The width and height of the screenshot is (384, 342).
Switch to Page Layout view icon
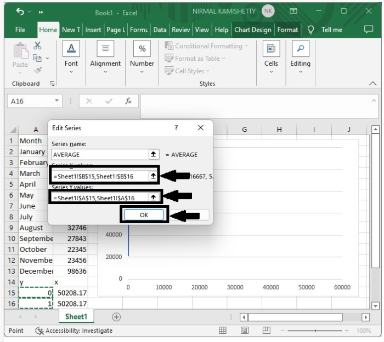[245, 331]
